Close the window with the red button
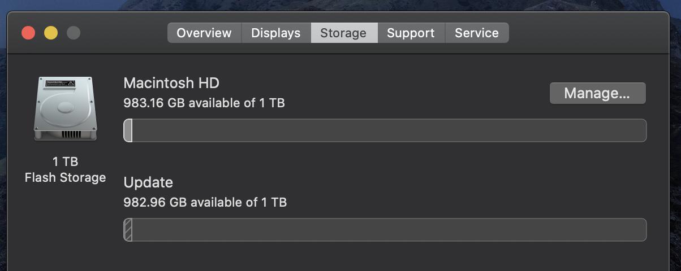 28,33
